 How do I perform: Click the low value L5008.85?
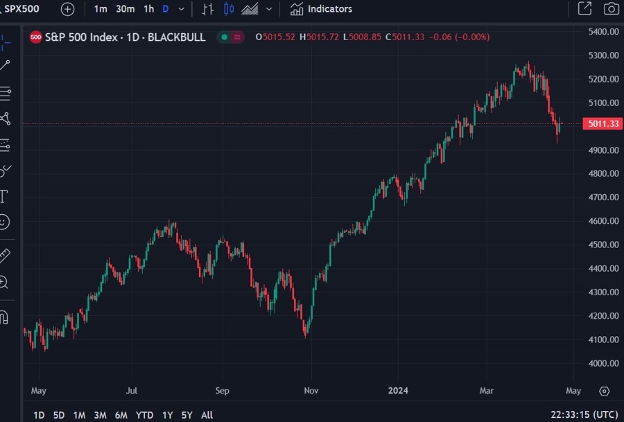[362, 37]
